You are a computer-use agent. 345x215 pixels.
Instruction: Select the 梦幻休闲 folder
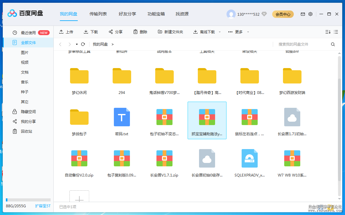pyautogui.click(x=79, y=80)
